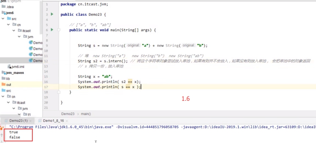Click the Demo23 breadcrumb

point(68,114)
